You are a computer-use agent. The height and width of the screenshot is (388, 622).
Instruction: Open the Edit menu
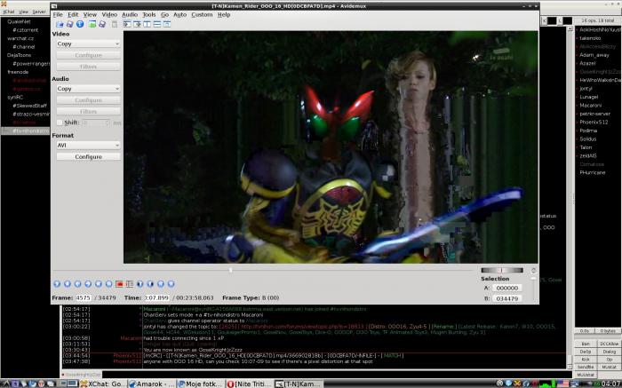pyautogui.click(x=73, y=15)
